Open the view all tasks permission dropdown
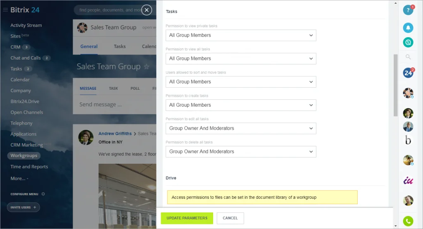Screen dimensions: 423x229 coord(241,59)
